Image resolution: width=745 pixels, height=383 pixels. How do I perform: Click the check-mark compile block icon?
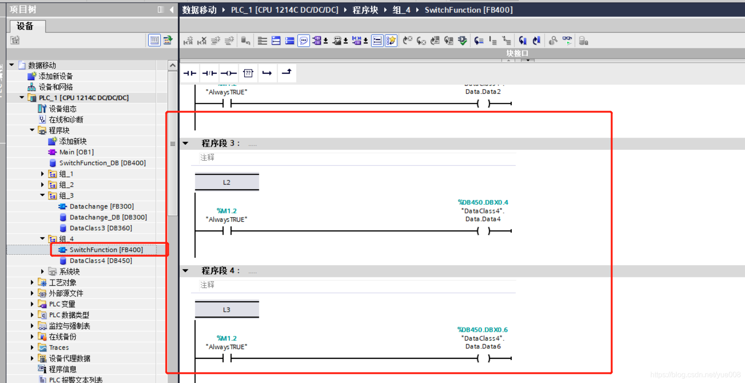click(x=462, y=41)
